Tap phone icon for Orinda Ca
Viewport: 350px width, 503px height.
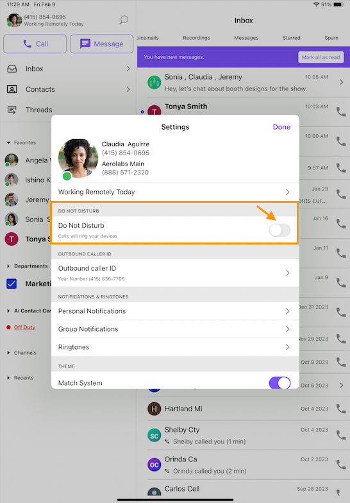(x=341, y=465)
